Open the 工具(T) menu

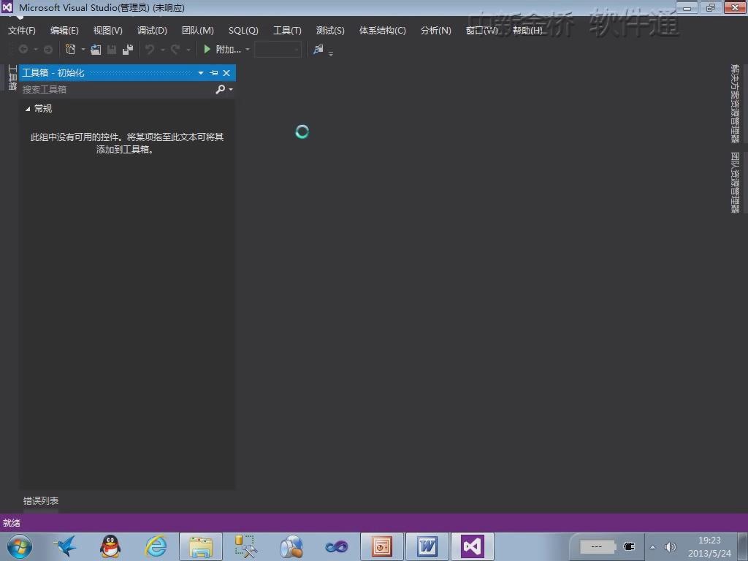[x=287, y=31]
